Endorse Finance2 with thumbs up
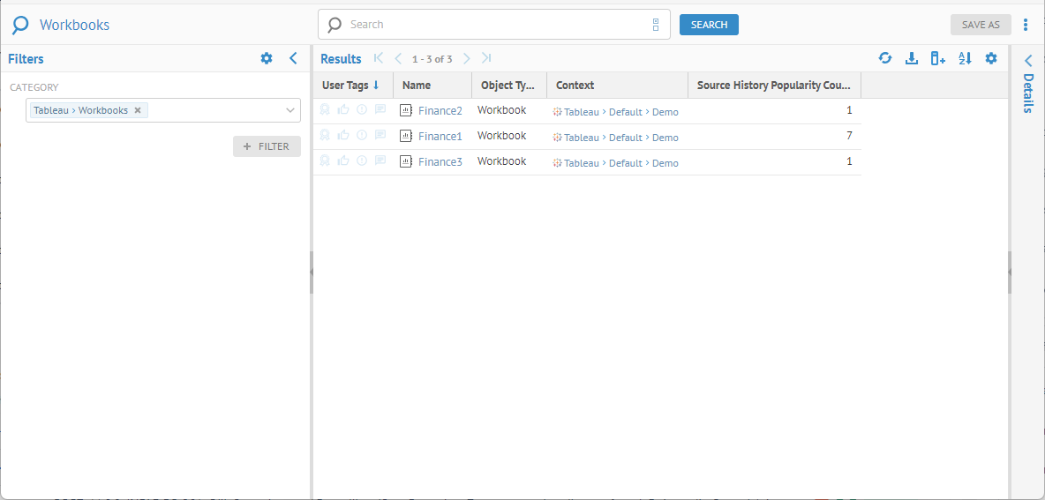Image resolution: width=1045 pixels, height=500 pixels. (343, 110)
